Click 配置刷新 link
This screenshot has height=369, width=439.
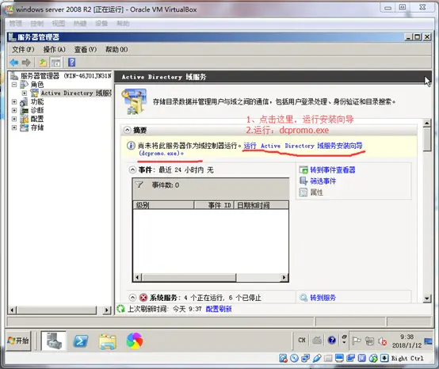pyautogui.click(x=219, y=309)
